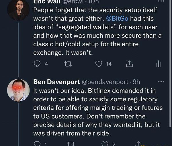
Task: Retweet Ben Davenport's tweet
Action: coord(70,144)
